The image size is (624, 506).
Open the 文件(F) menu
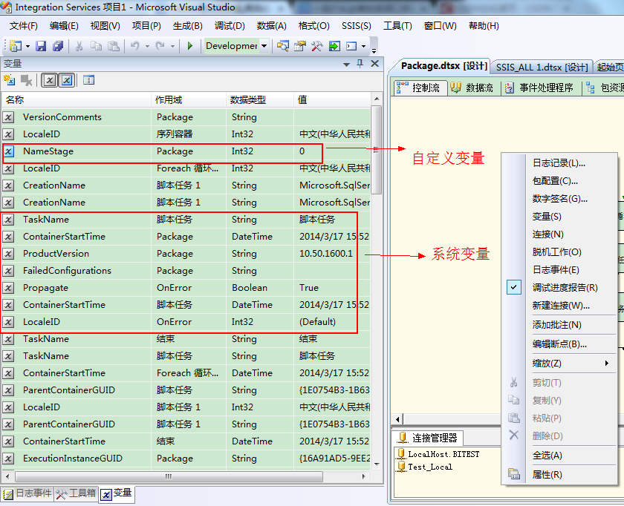click(x=24, y=26)
